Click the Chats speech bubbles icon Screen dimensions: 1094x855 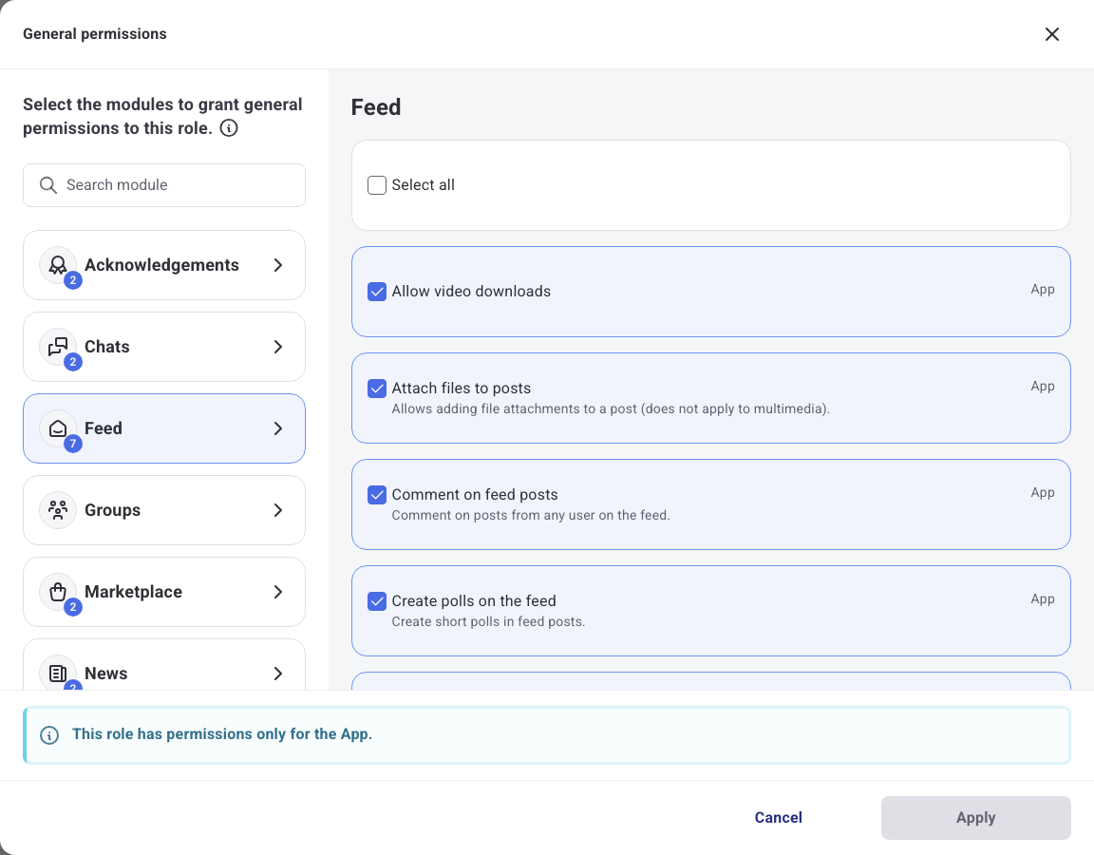click(x=58, y=347)
